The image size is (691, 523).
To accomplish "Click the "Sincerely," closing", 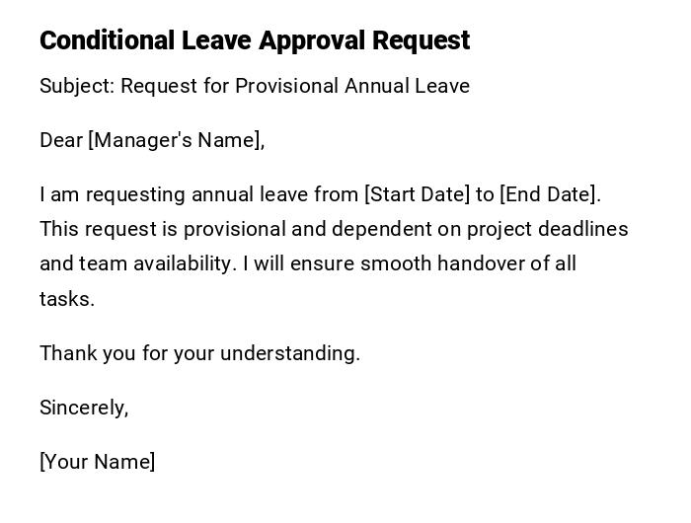I will coord(84,408).
